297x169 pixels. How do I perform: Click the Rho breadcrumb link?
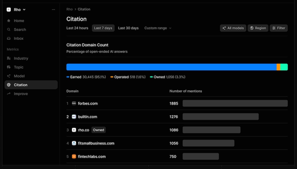[69, 9]
